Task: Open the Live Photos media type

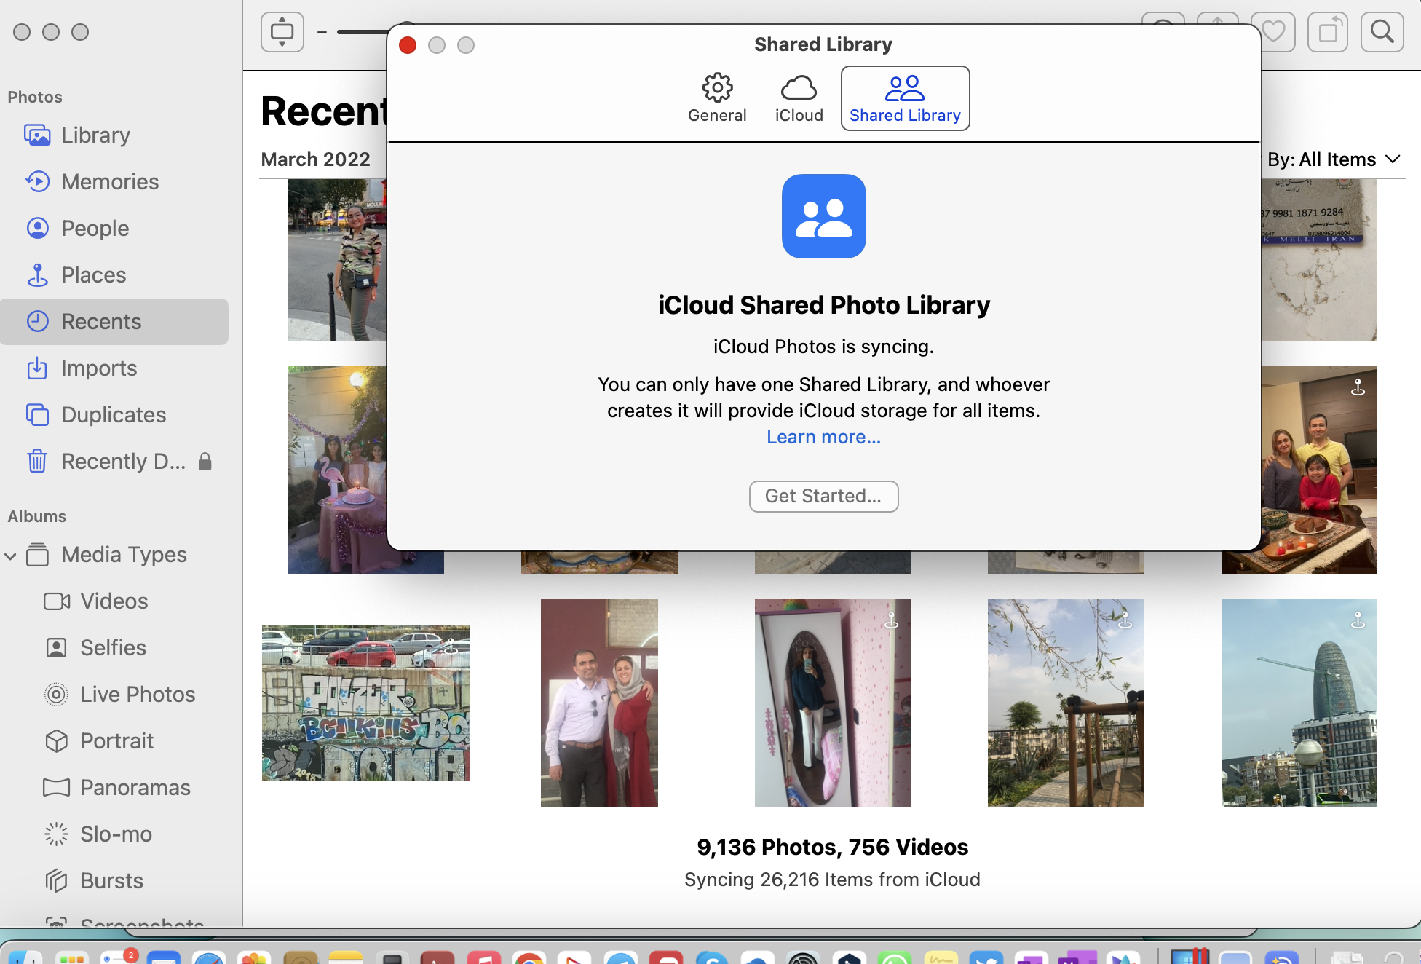Action: [x=137, y=694]
